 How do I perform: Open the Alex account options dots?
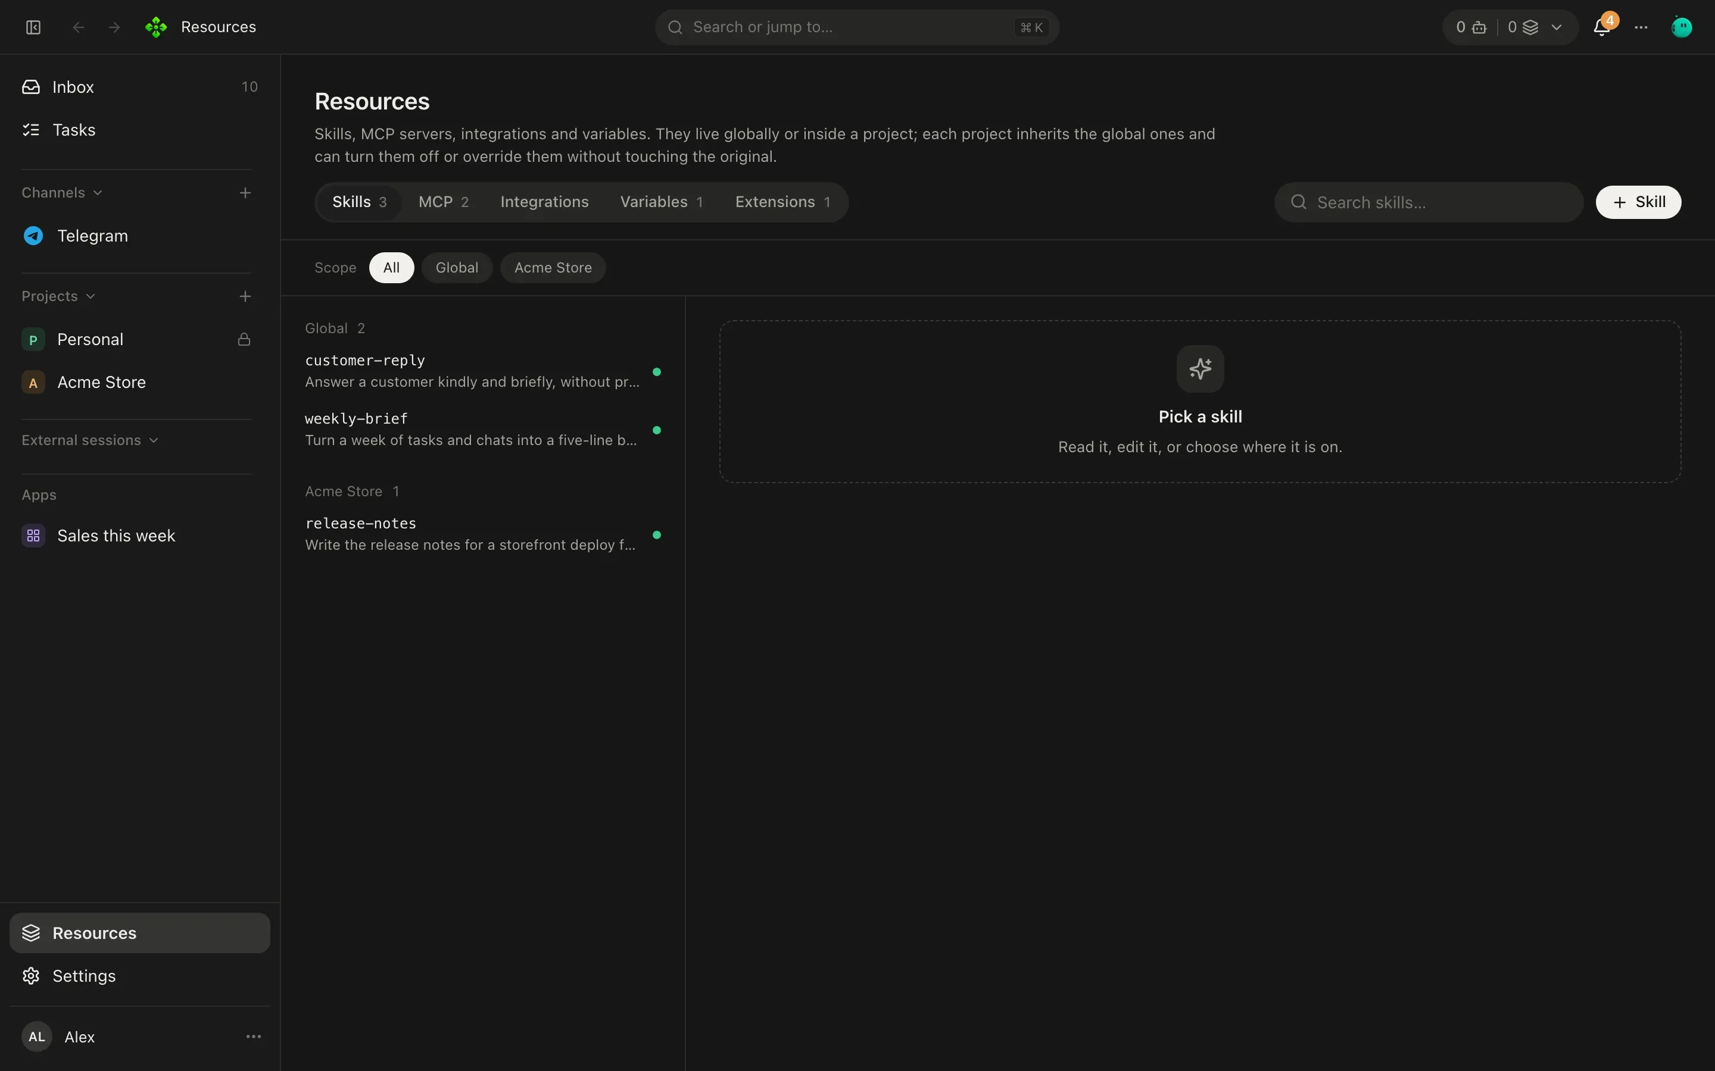[x=253, y=1036]
